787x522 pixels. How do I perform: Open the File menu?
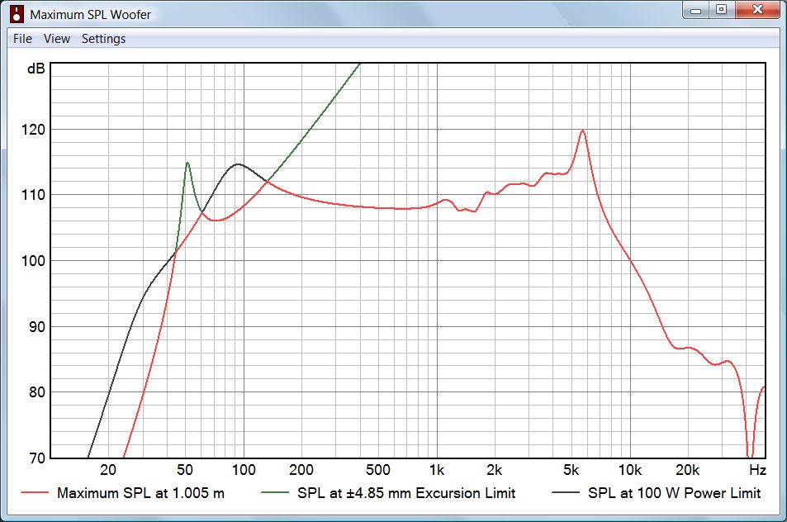pos(22,39)
